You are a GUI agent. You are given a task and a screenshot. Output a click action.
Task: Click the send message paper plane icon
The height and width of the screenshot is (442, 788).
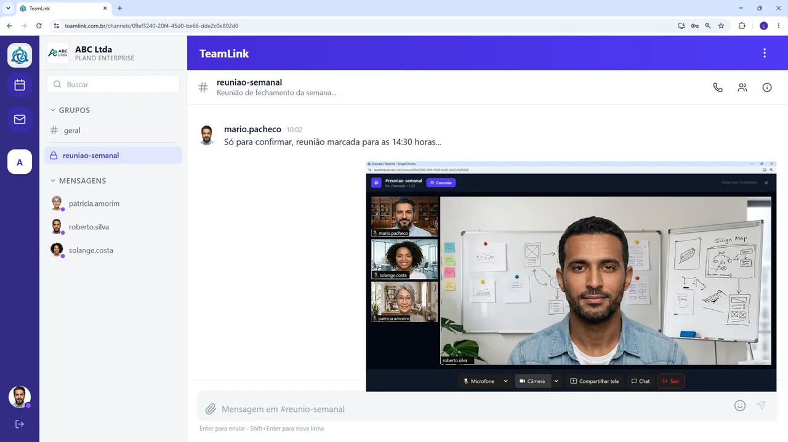click(x=761, y=406)
